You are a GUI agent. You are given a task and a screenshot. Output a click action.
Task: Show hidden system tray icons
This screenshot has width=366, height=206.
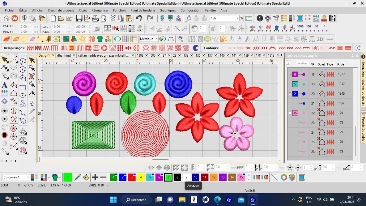pos(293,200)
